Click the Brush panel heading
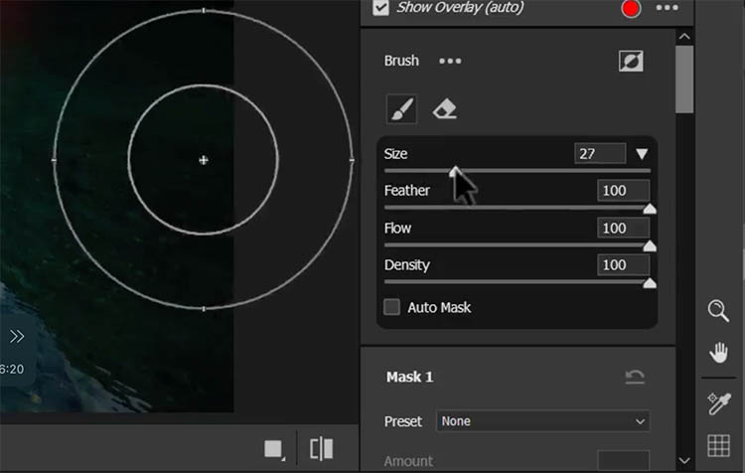This screenshot has height=473, width=745. [401, 61]
